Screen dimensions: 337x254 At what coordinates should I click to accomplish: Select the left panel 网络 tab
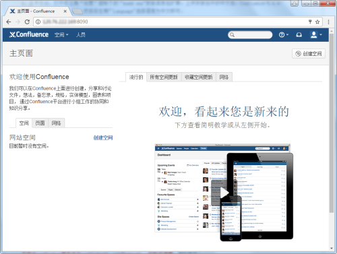[56, 123]
